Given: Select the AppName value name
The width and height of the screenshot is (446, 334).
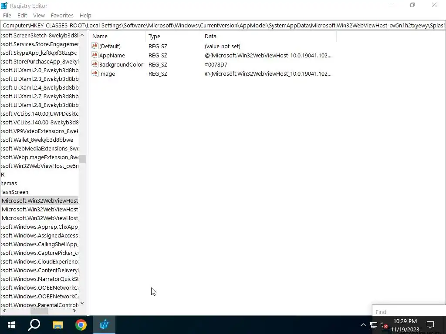Looking at the screenshot, I should tap(112, 55).
